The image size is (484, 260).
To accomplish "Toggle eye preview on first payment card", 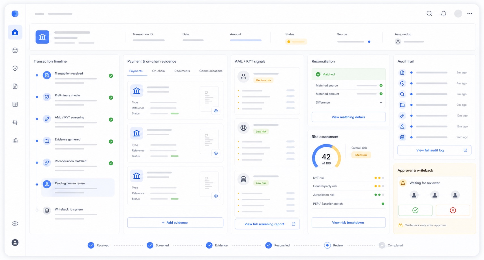I will [x=216, y=111].
